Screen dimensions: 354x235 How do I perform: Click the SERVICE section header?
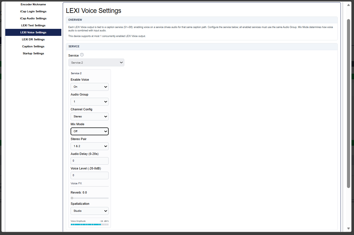click(x=202, y=46)
